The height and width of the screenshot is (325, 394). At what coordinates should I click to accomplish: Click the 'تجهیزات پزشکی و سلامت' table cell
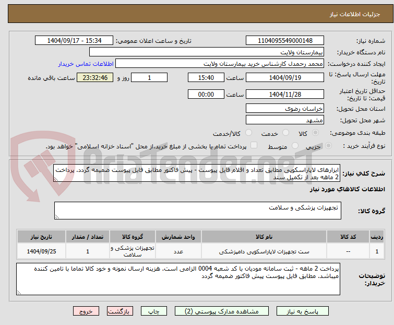[133, 251]
